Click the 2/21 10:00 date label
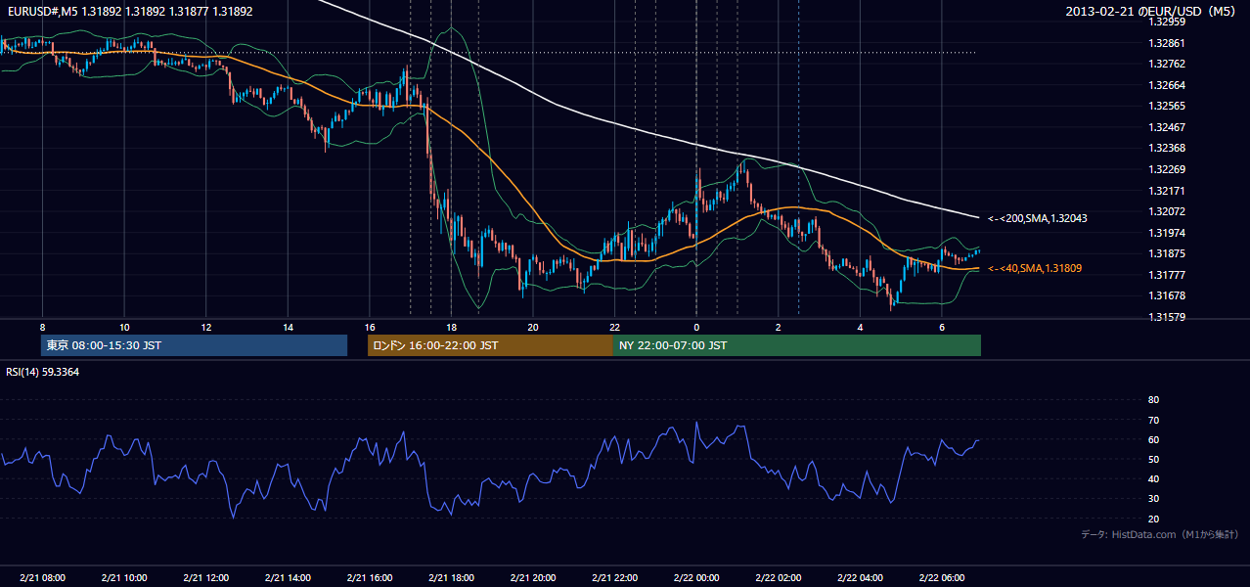This screenshot has height=587, width=1250. (124, 578)
